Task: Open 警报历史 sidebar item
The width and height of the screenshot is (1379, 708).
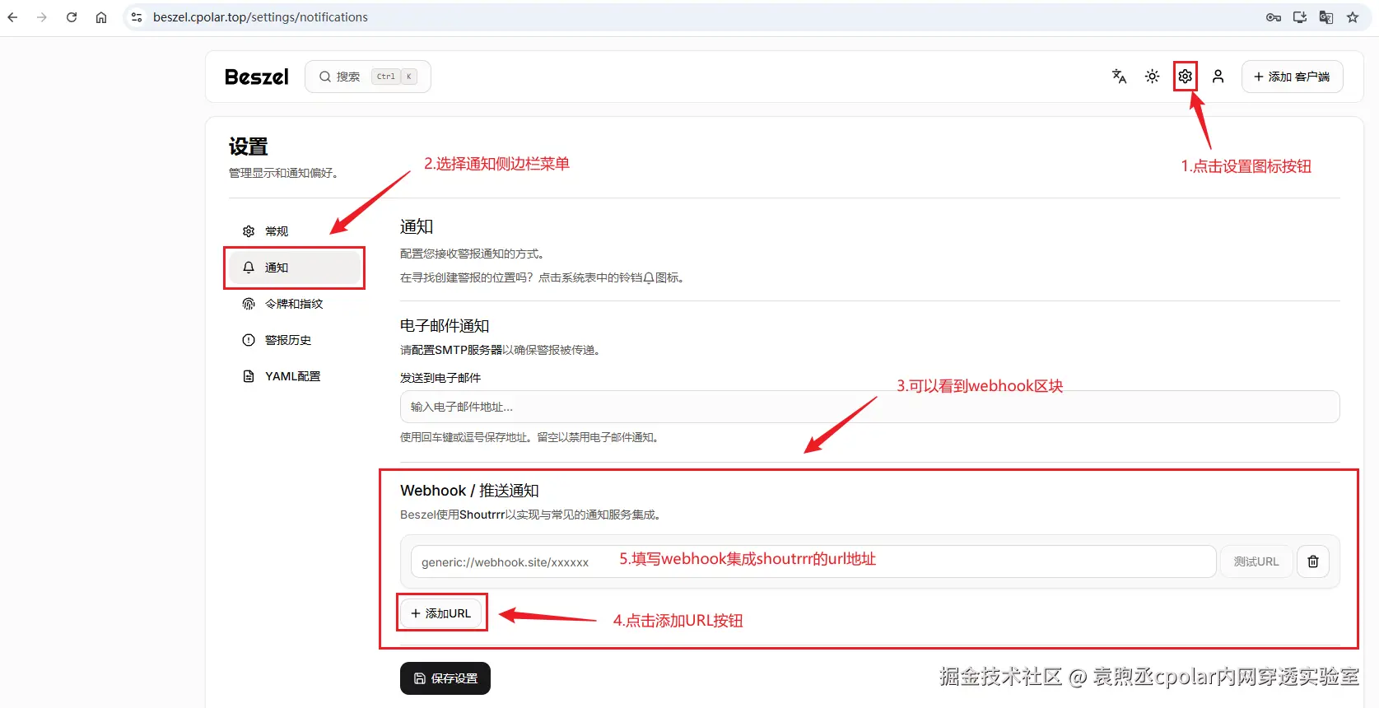Action: click(x=295, y=340)
